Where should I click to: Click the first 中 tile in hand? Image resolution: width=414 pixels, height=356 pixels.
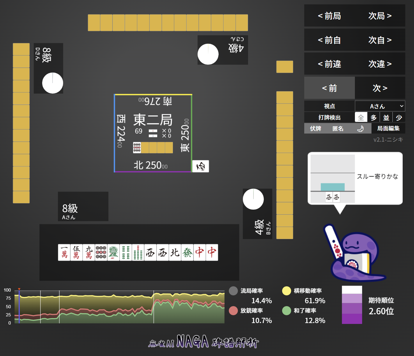coord(200,252)
